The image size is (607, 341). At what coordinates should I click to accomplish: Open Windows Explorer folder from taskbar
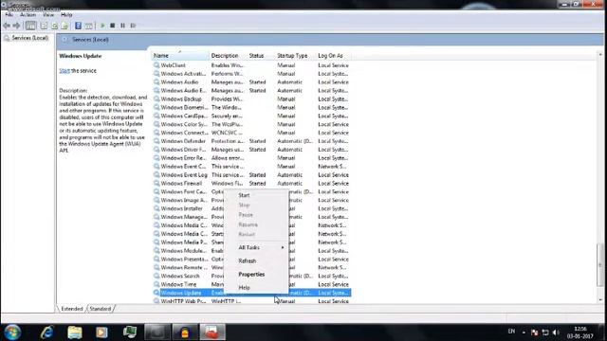[x=75, y=332]
